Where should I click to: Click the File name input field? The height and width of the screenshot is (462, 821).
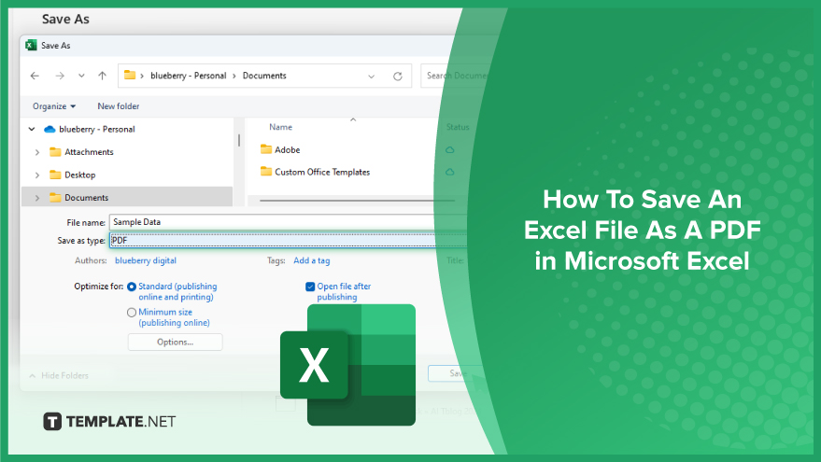click(x=288, y=222)
